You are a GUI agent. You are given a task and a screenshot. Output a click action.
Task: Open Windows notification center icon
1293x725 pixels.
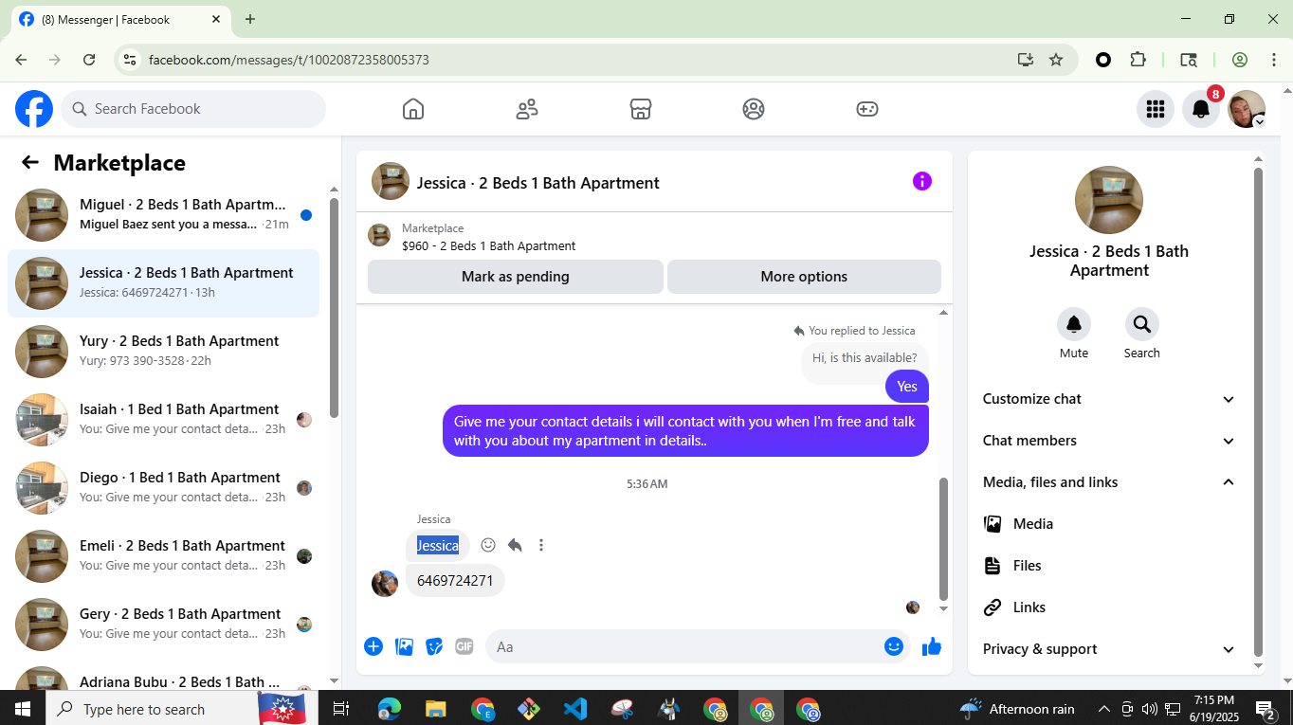1266,709
